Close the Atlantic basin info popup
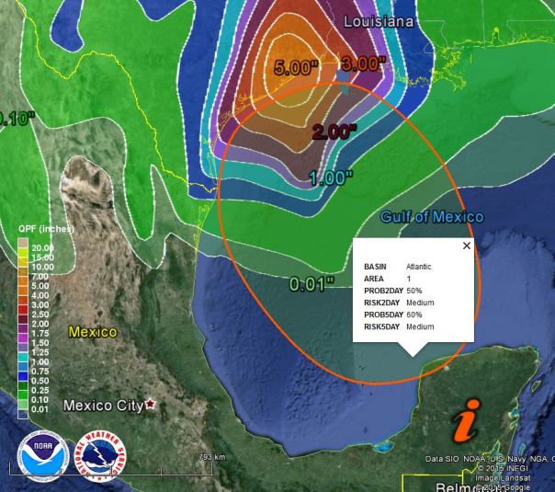 pyautogui.click(x=467, y=246)
